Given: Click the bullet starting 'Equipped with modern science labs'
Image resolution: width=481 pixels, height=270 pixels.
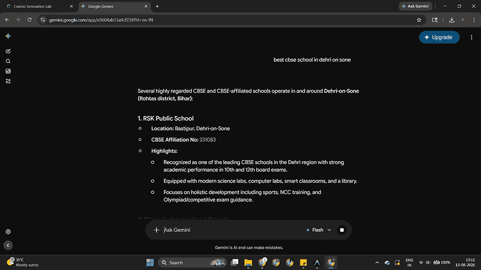Looking at the screenshot, I should (x=260, y=181).
